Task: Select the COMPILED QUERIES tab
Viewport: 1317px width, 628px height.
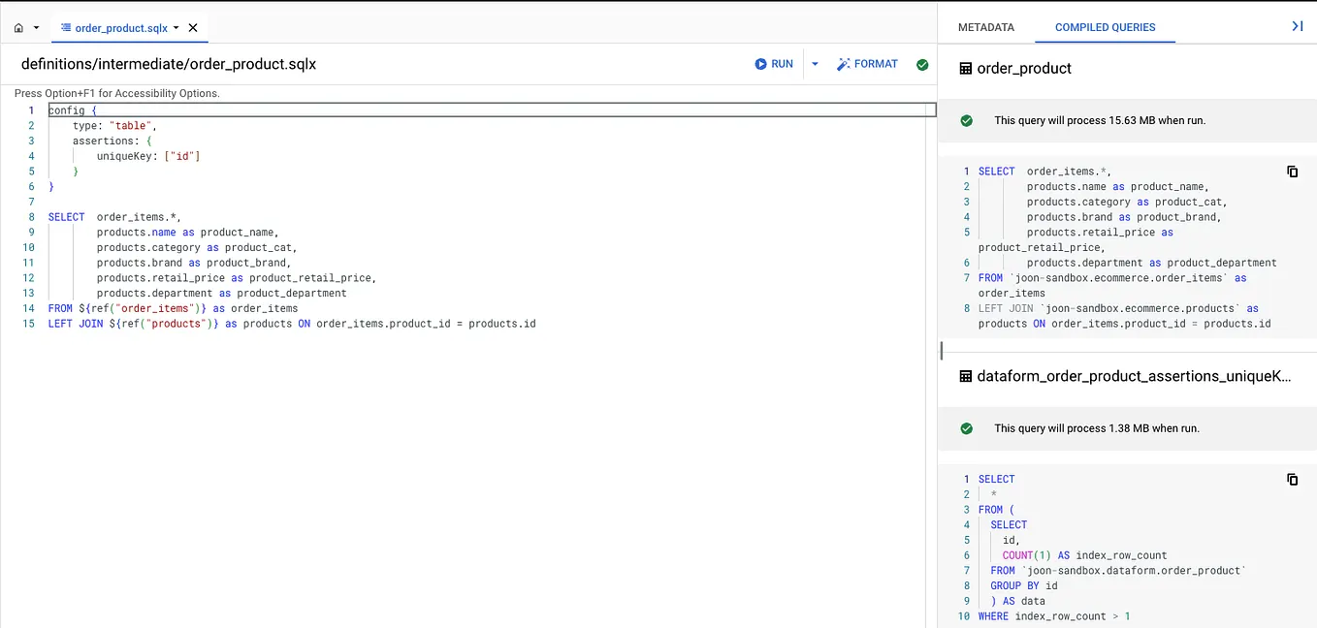Action: [x=1105, y=28]
